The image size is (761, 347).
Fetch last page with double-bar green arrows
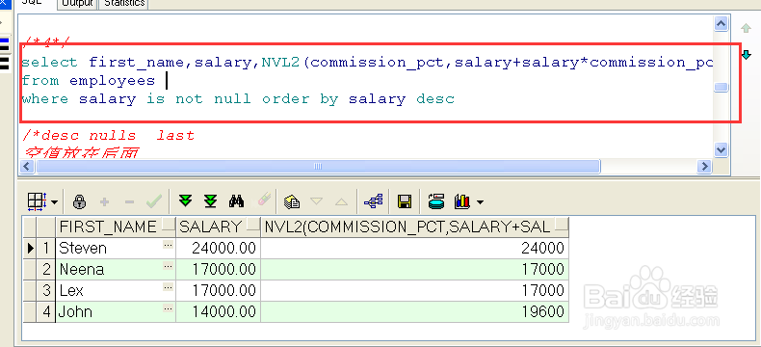tap(211, 200)
